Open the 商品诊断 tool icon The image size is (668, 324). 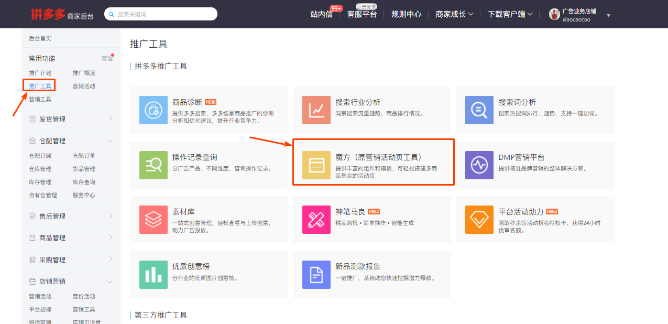click(x=154, y=110)
